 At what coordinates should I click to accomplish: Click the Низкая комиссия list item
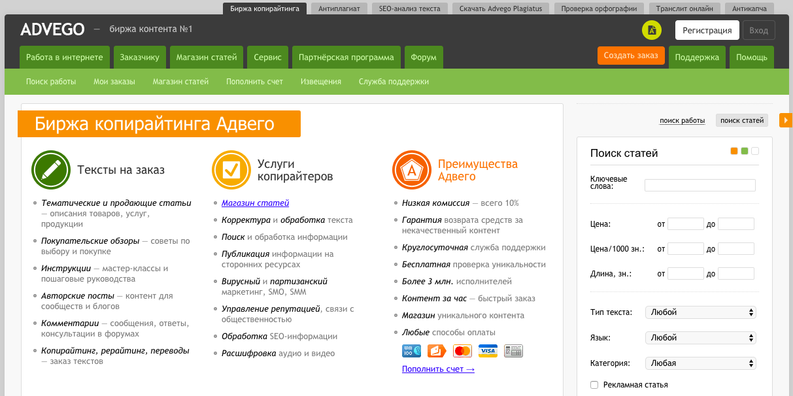(x=460, y=203)
